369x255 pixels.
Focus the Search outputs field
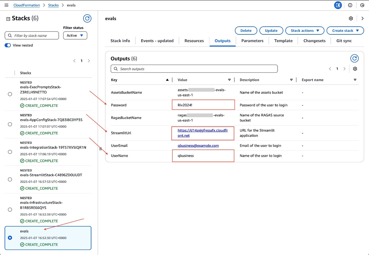click(194, 69)
